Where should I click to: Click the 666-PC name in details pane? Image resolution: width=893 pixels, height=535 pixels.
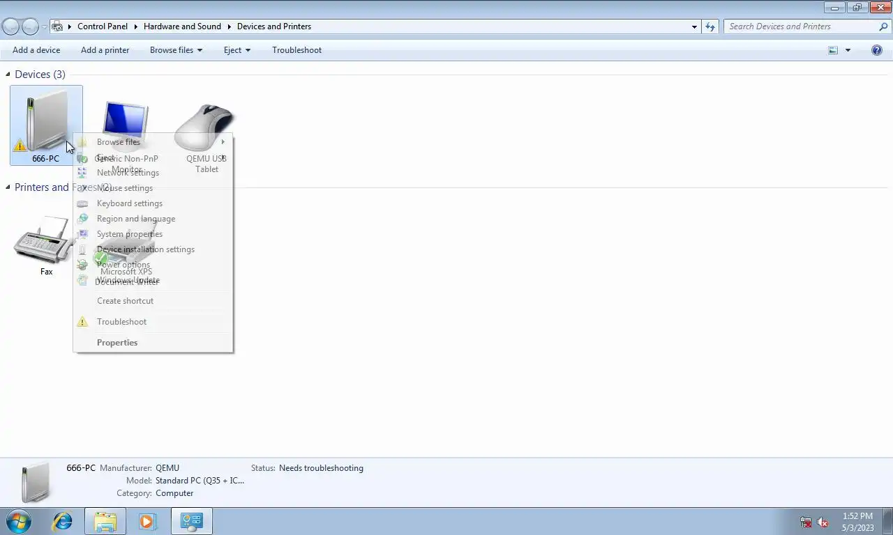(81, 468)
